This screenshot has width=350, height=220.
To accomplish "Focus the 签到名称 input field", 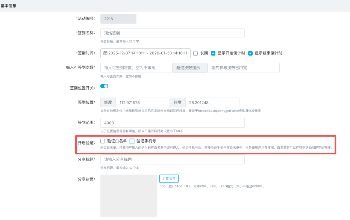I will pyautogui.click(x=172, y=33).
